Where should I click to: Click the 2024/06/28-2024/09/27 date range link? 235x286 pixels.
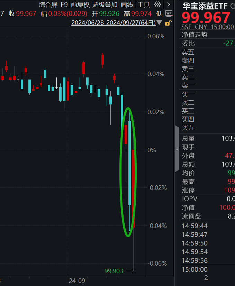coord(113,23)
